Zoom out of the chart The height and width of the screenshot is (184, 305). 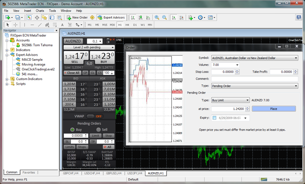(x=164, y=17)
